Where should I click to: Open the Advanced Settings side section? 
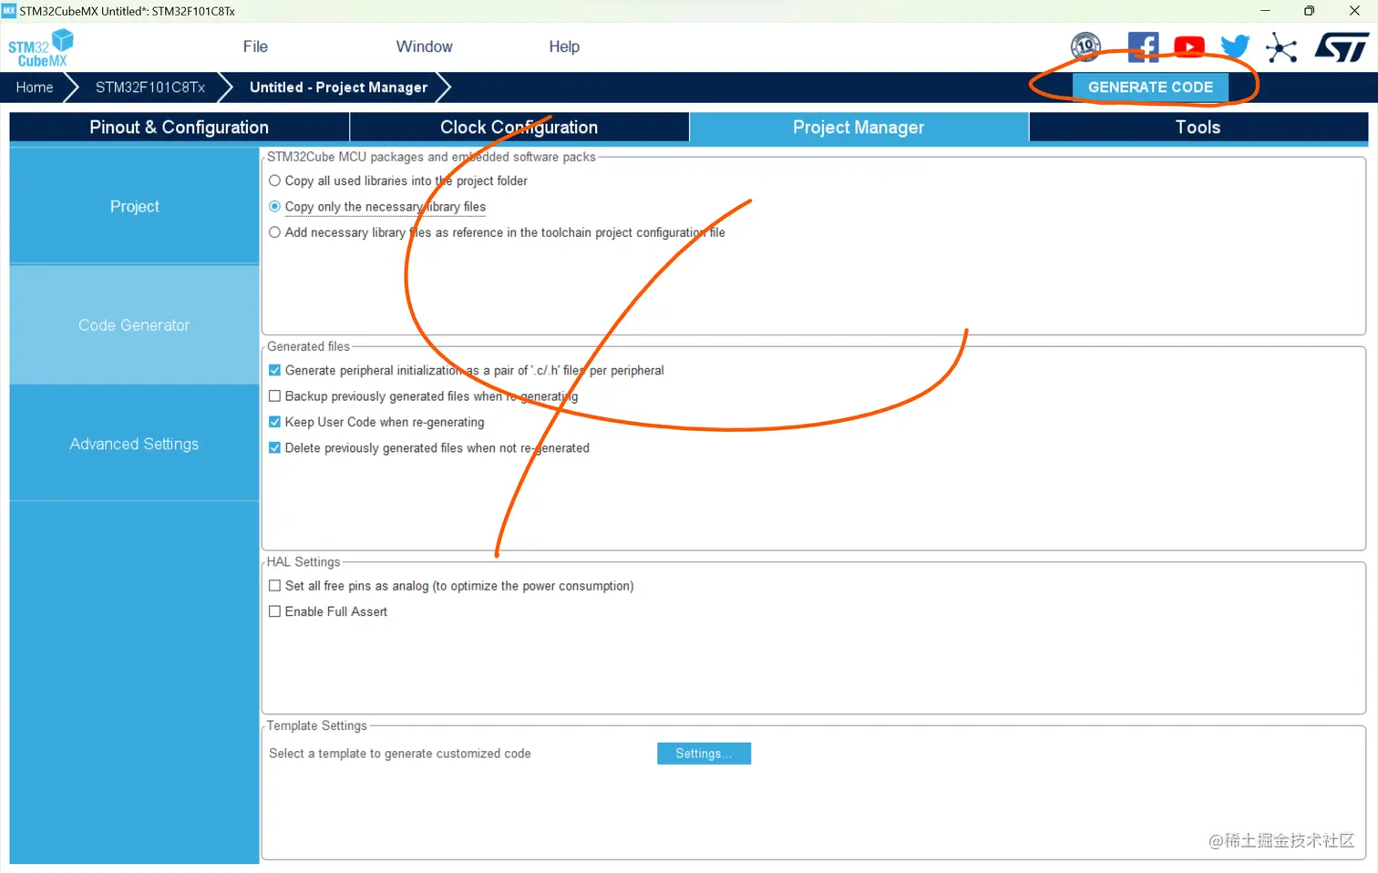point(134,444)
